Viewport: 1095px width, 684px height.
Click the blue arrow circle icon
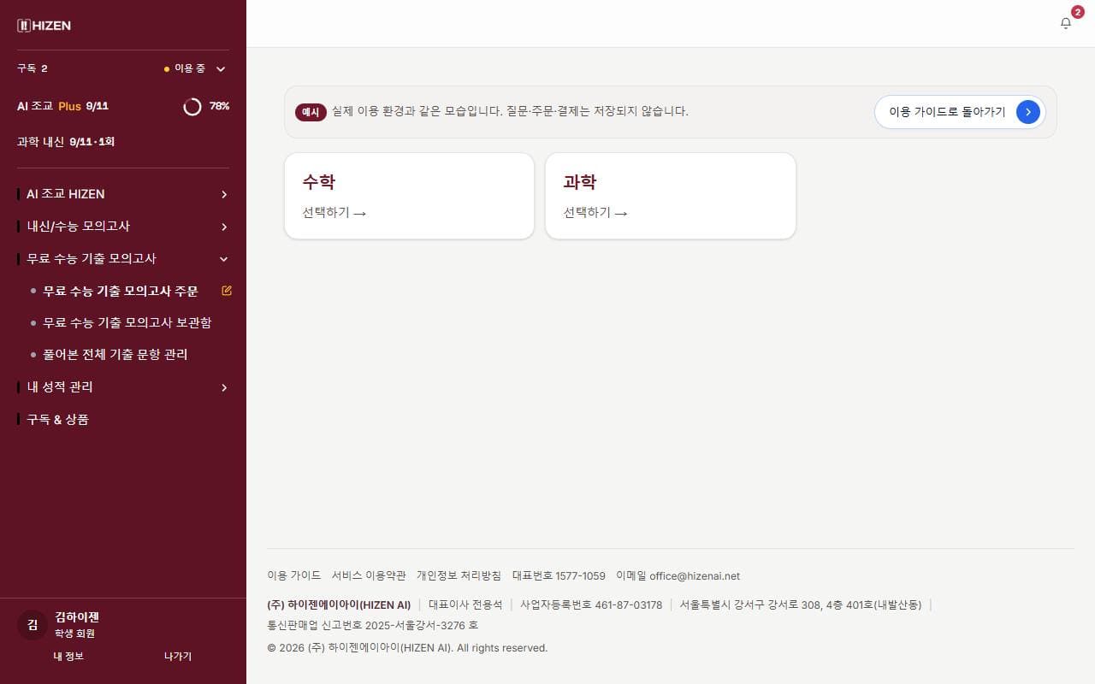1028,112
